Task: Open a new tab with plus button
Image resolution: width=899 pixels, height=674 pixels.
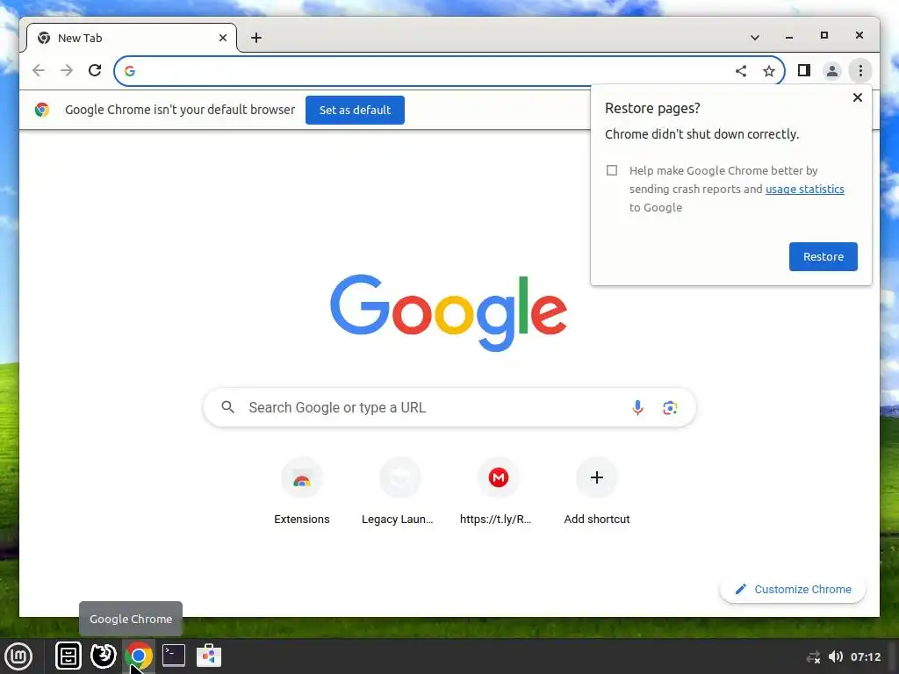Action: pos(256,38)
